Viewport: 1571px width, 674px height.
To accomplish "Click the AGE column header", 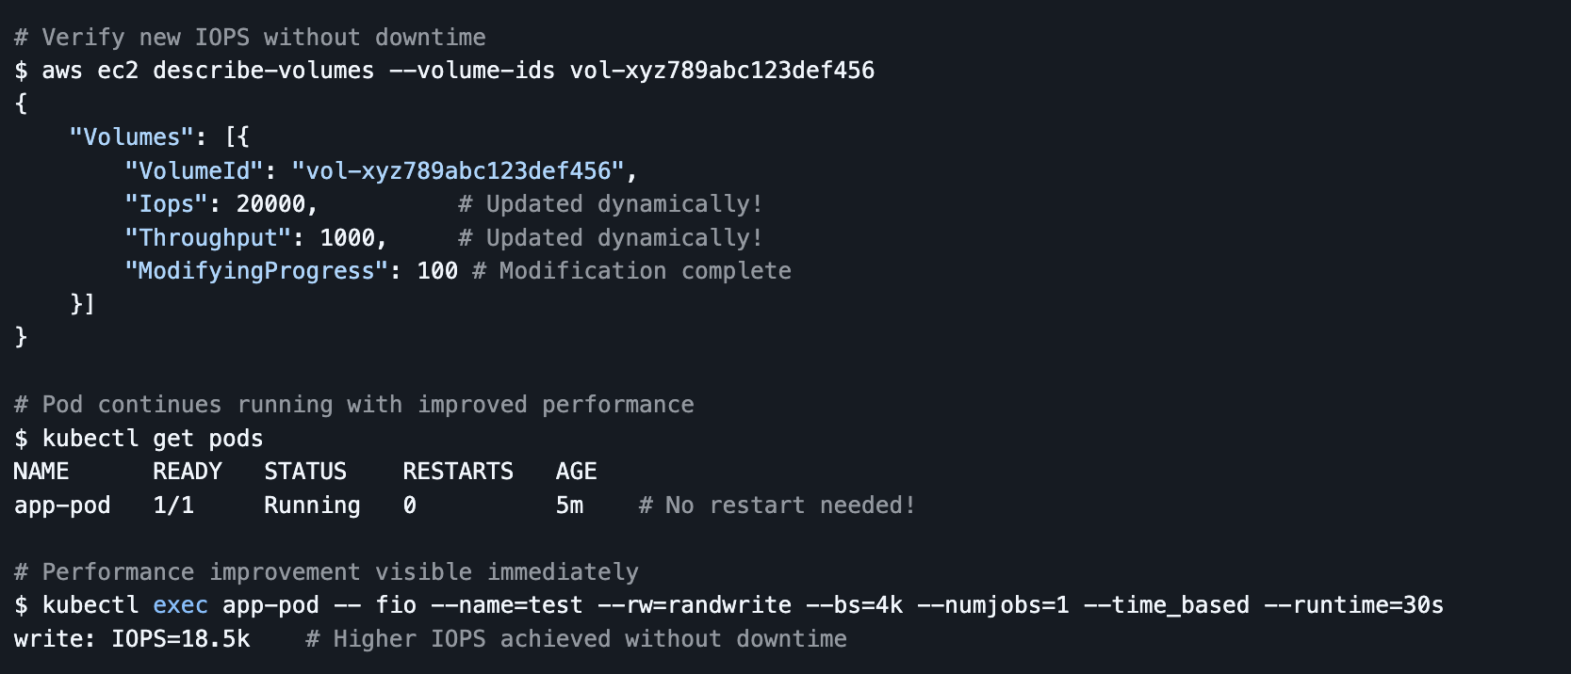I will point(576,472).
